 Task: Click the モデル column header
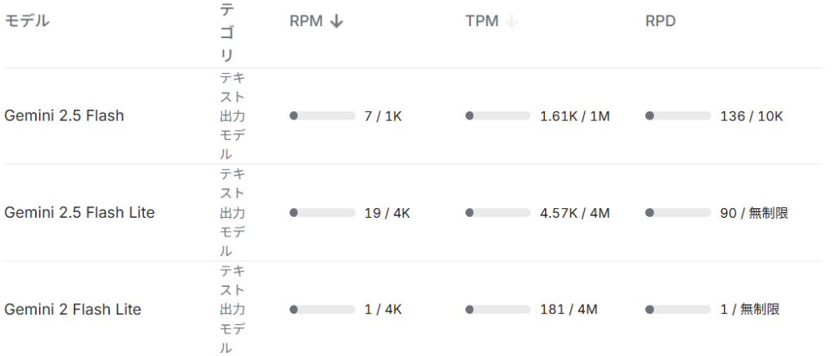pyautogui.click(x=27, y=22)
